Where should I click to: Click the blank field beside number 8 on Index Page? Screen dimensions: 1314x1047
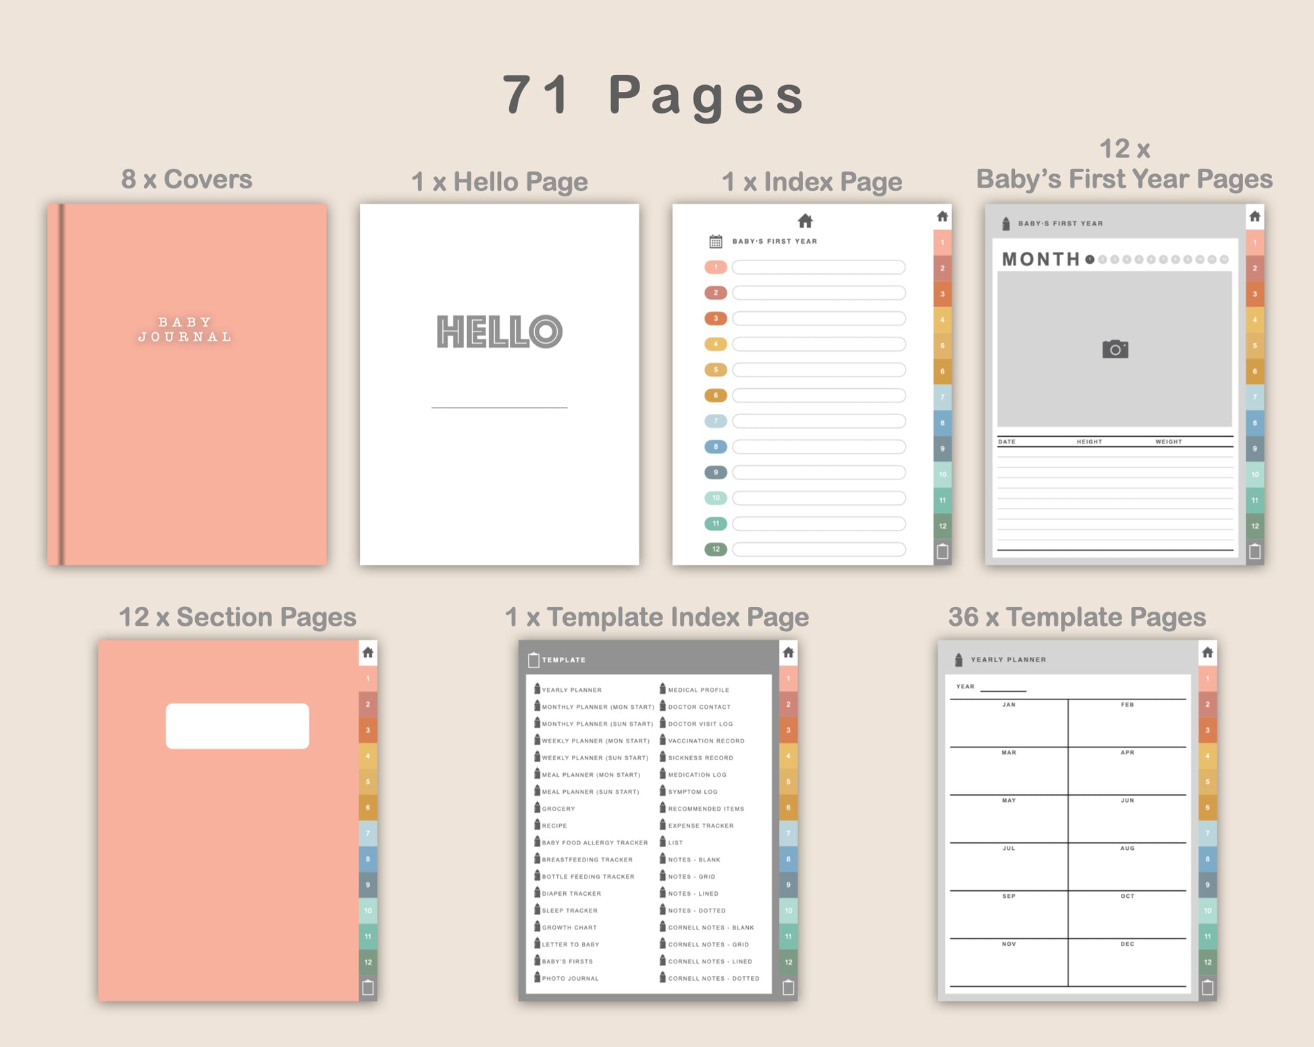(x=818, y=447)
